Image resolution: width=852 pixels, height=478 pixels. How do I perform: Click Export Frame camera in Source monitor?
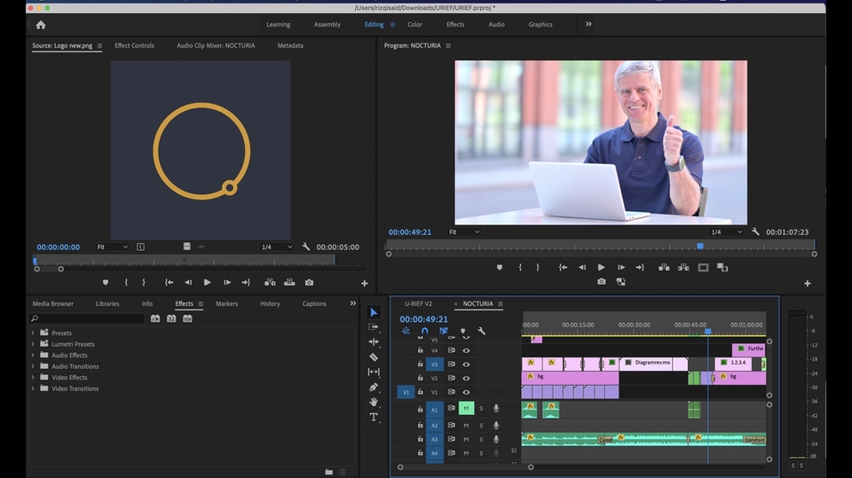coord(309,282)
